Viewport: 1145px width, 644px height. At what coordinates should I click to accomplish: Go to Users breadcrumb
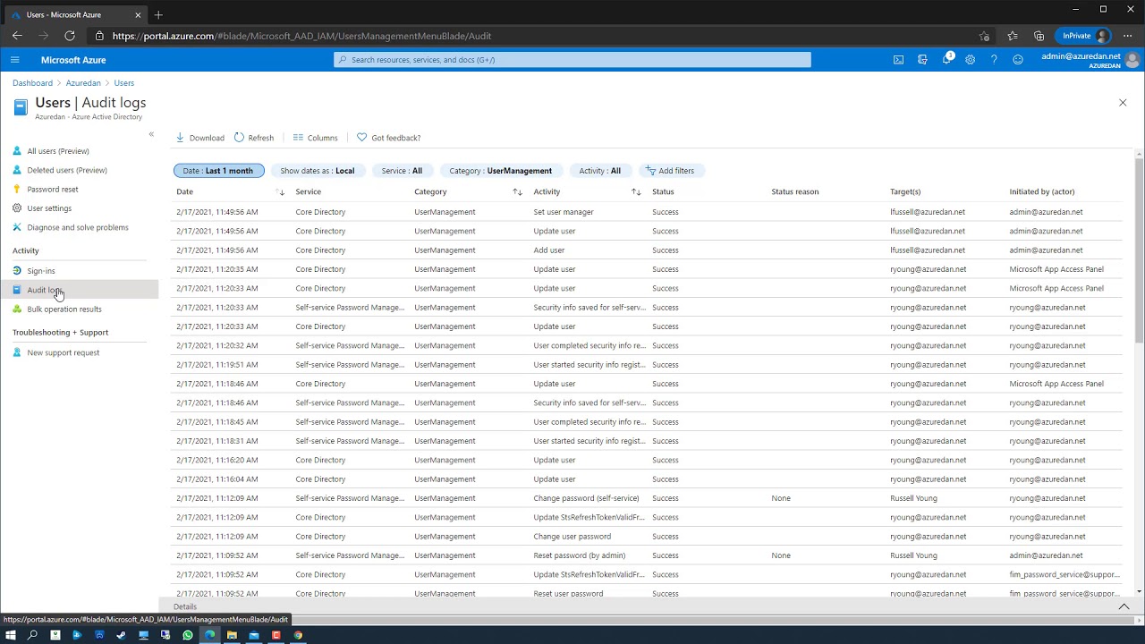pos(123,83)
